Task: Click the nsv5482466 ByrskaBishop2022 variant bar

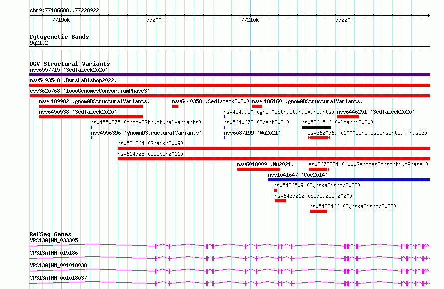Action: point(318,211)
